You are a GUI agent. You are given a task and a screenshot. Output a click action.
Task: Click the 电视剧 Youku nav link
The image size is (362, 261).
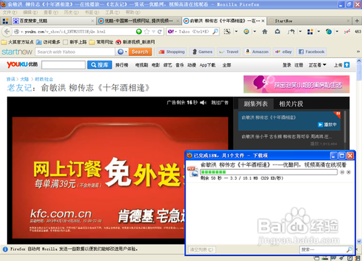141,65
